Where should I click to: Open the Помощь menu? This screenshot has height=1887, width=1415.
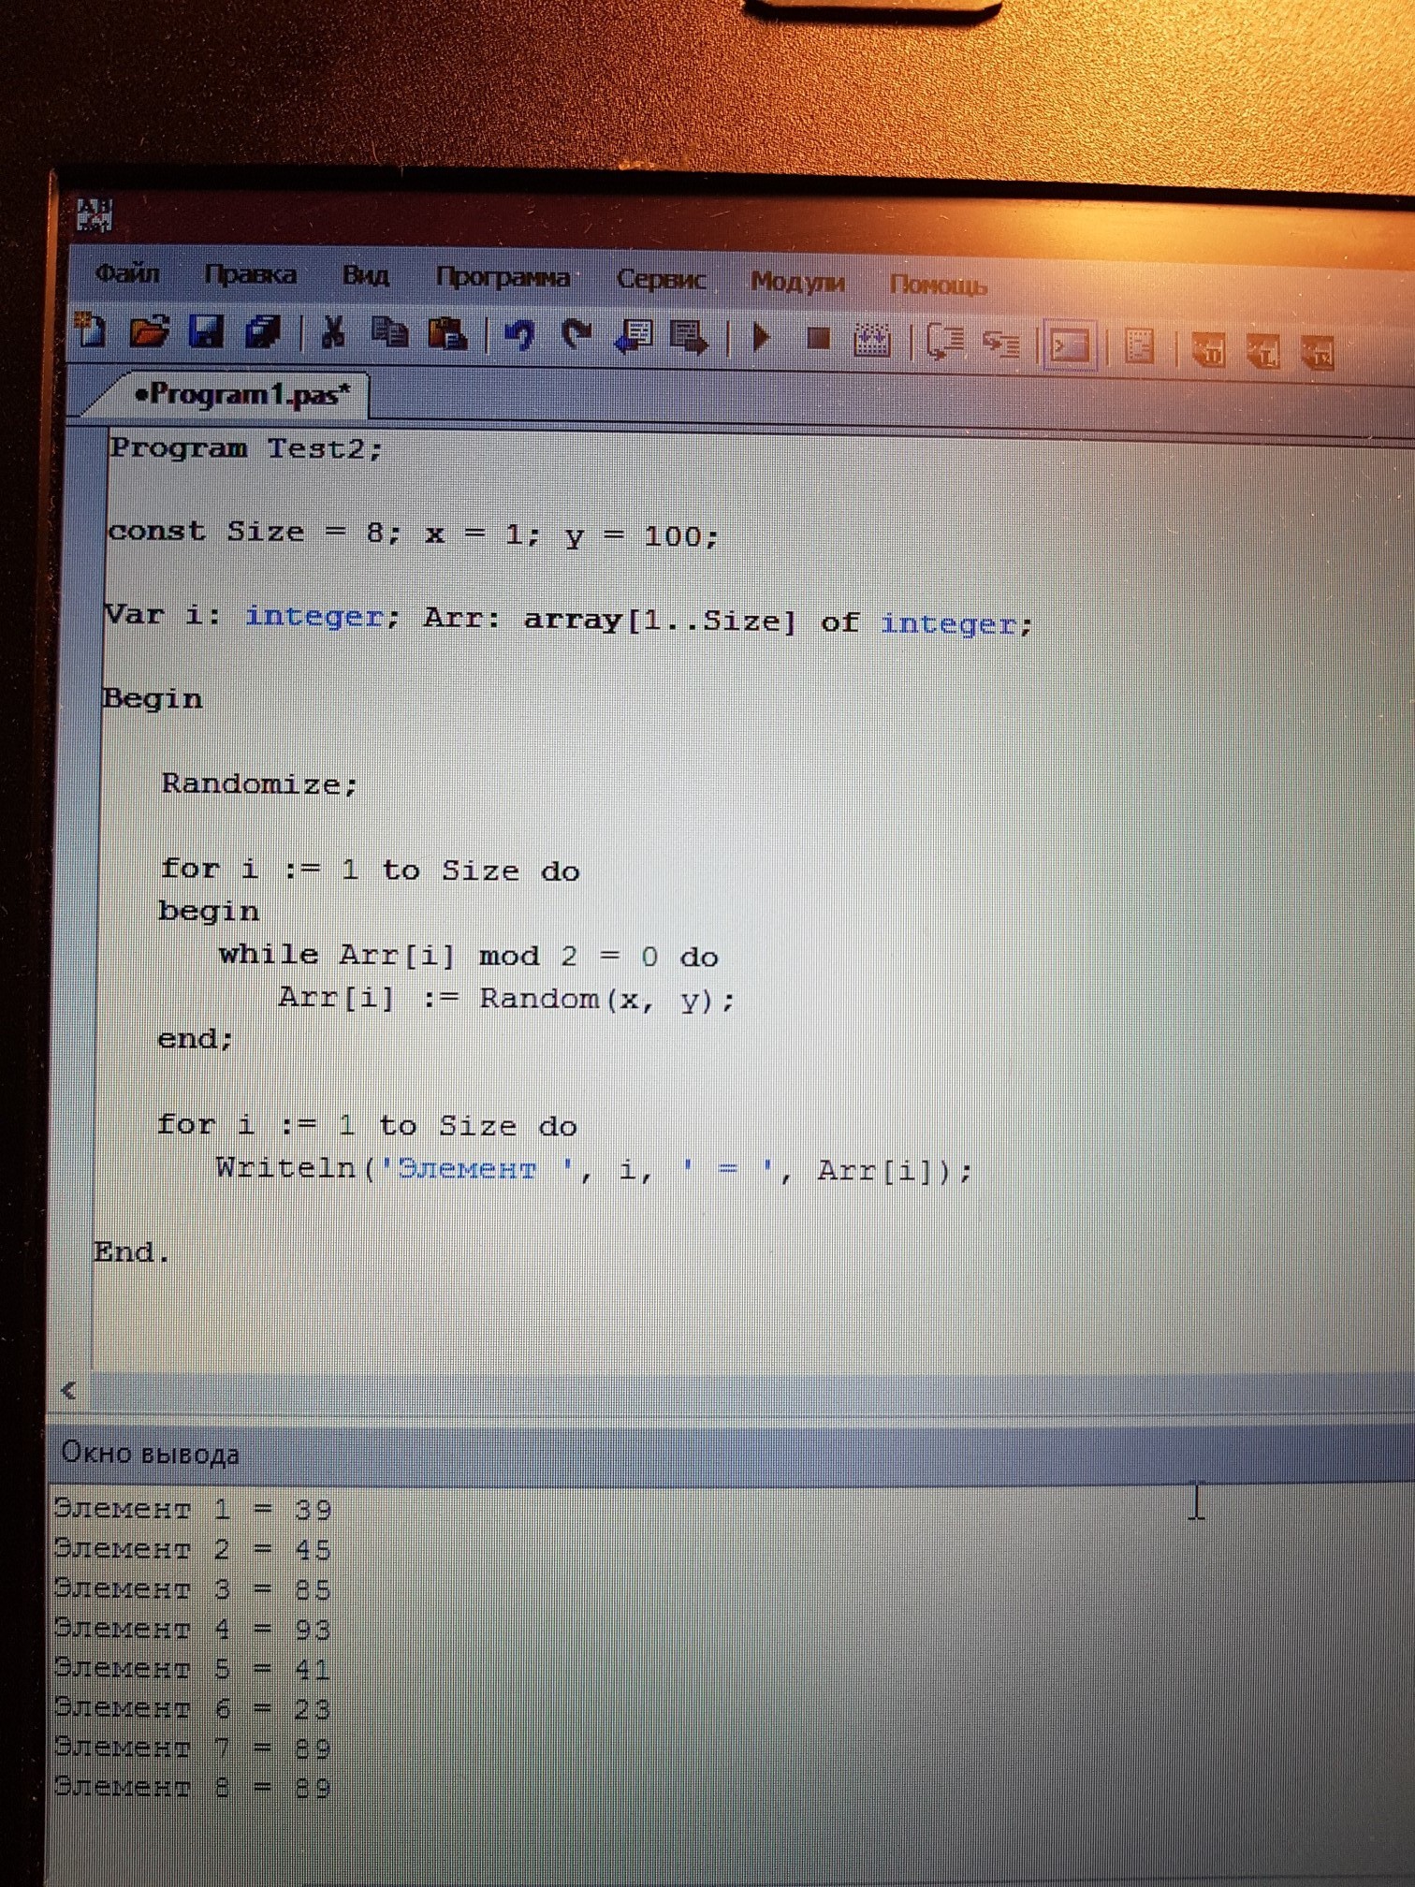[939, 285]
